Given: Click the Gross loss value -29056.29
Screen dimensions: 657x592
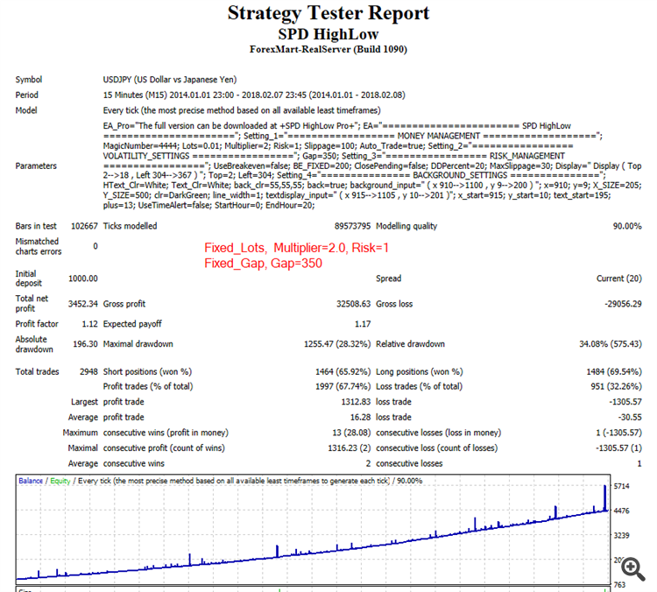Looking at the screenshot, I should pyautogui.click(x=623, y=304).
